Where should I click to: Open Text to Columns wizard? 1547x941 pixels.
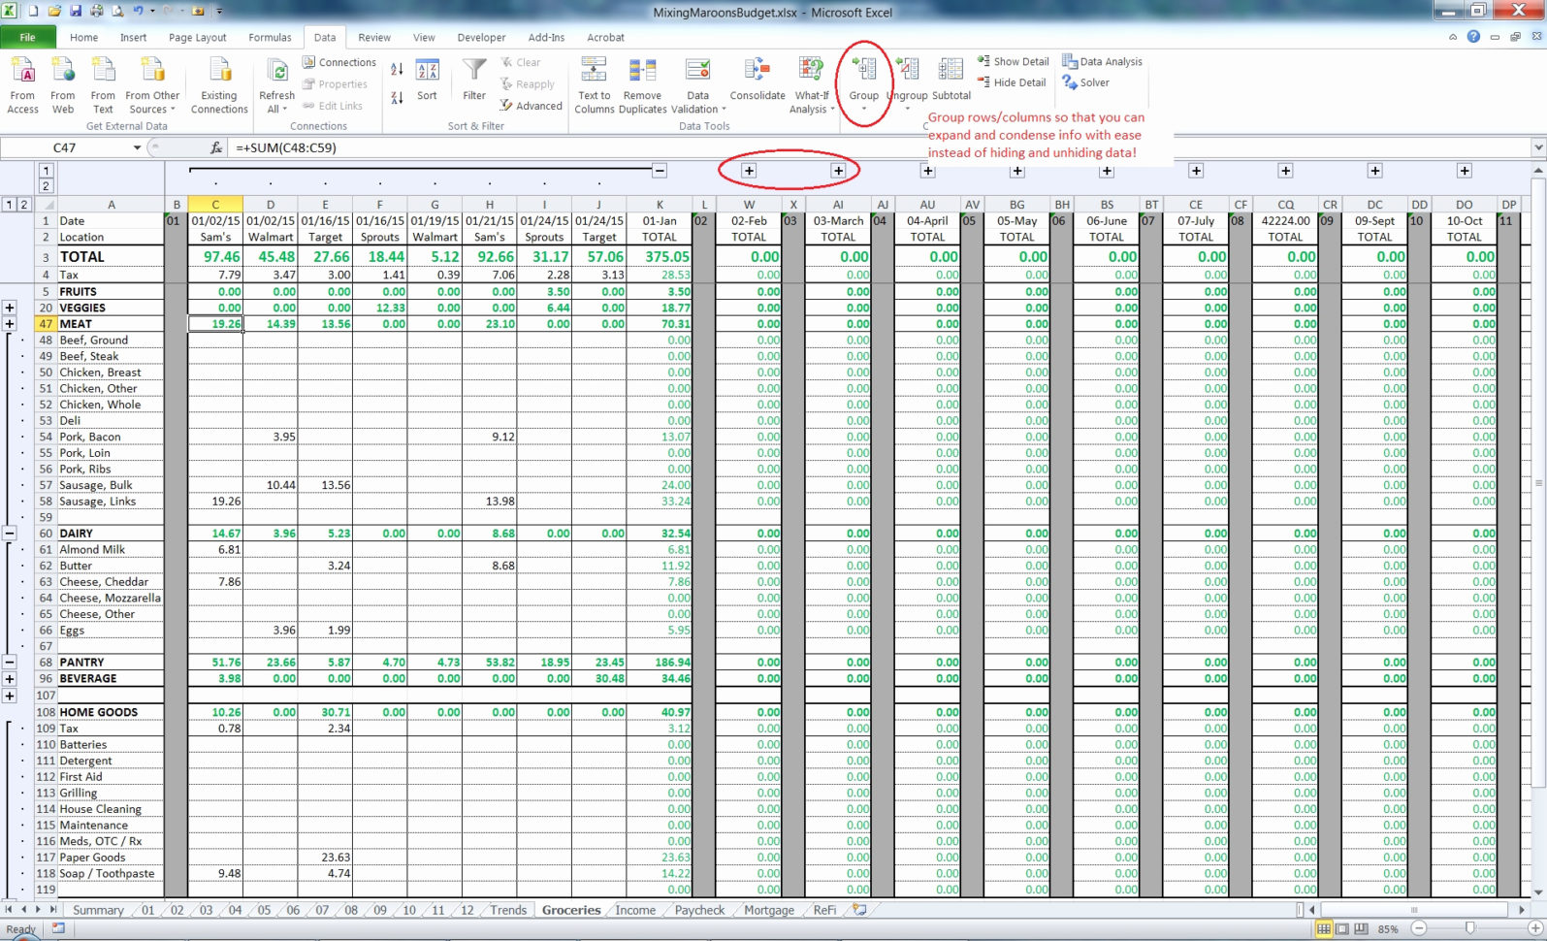[x=594, y=85]
